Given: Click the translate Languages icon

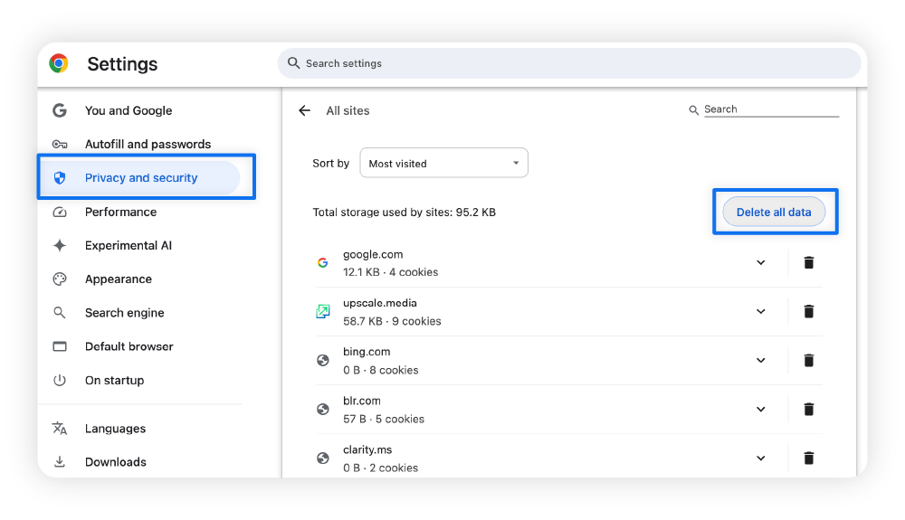Looking at the screenshot, I should point(60,429).
